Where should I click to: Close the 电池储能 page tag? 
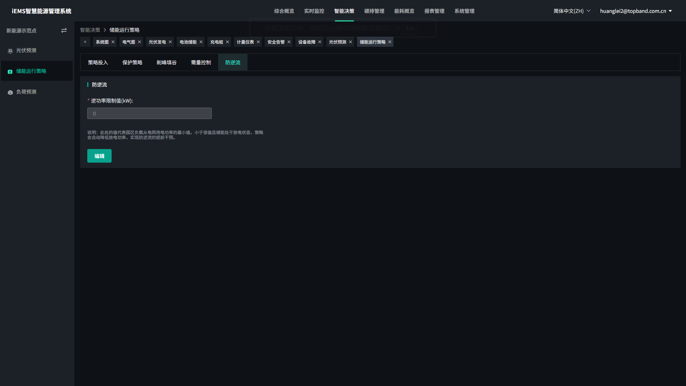201,42
